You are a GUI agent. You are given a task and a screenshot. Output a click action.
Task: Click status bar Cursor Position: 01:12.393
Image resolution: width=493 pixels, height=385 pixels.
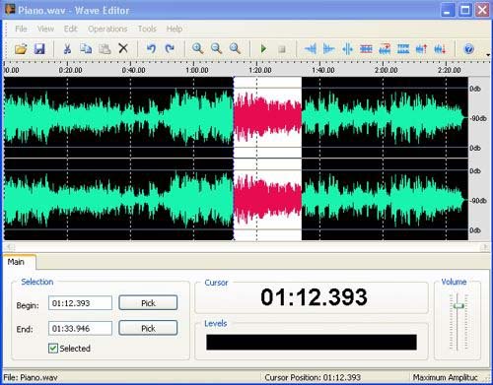[x=313, y=377]
